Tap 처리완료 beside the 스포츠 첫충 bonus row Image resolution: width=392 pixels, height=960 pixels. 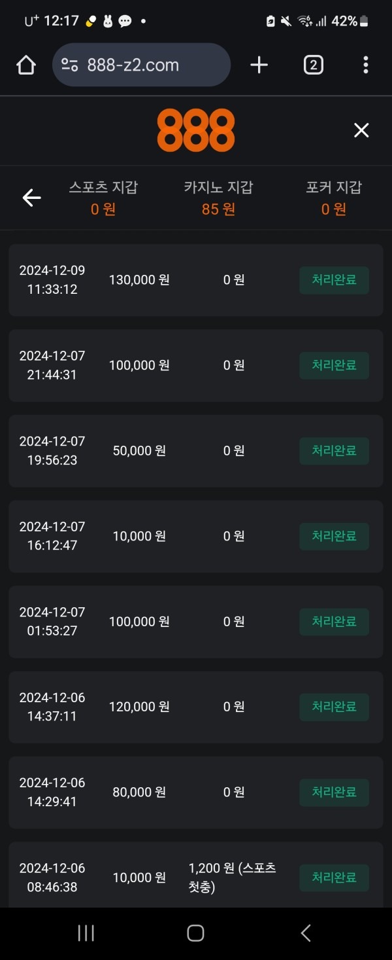point(334,878)
